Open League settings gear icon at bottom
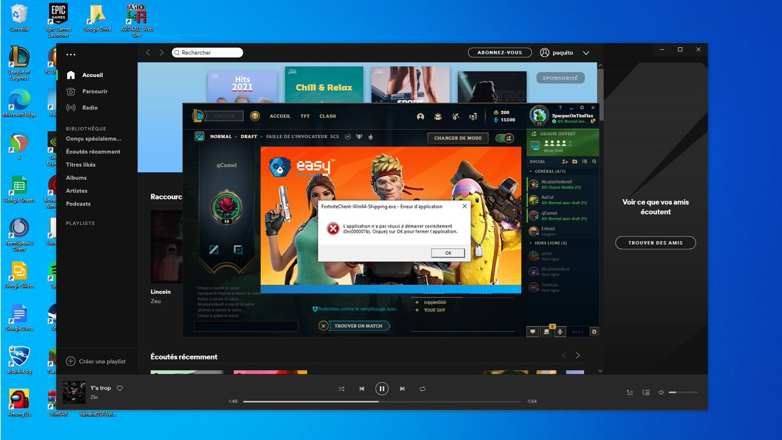 click(593, 331)
